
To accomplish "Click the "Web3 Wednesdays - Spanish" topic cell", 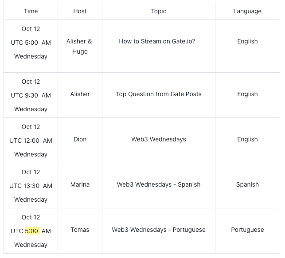I will pos(159,184).
